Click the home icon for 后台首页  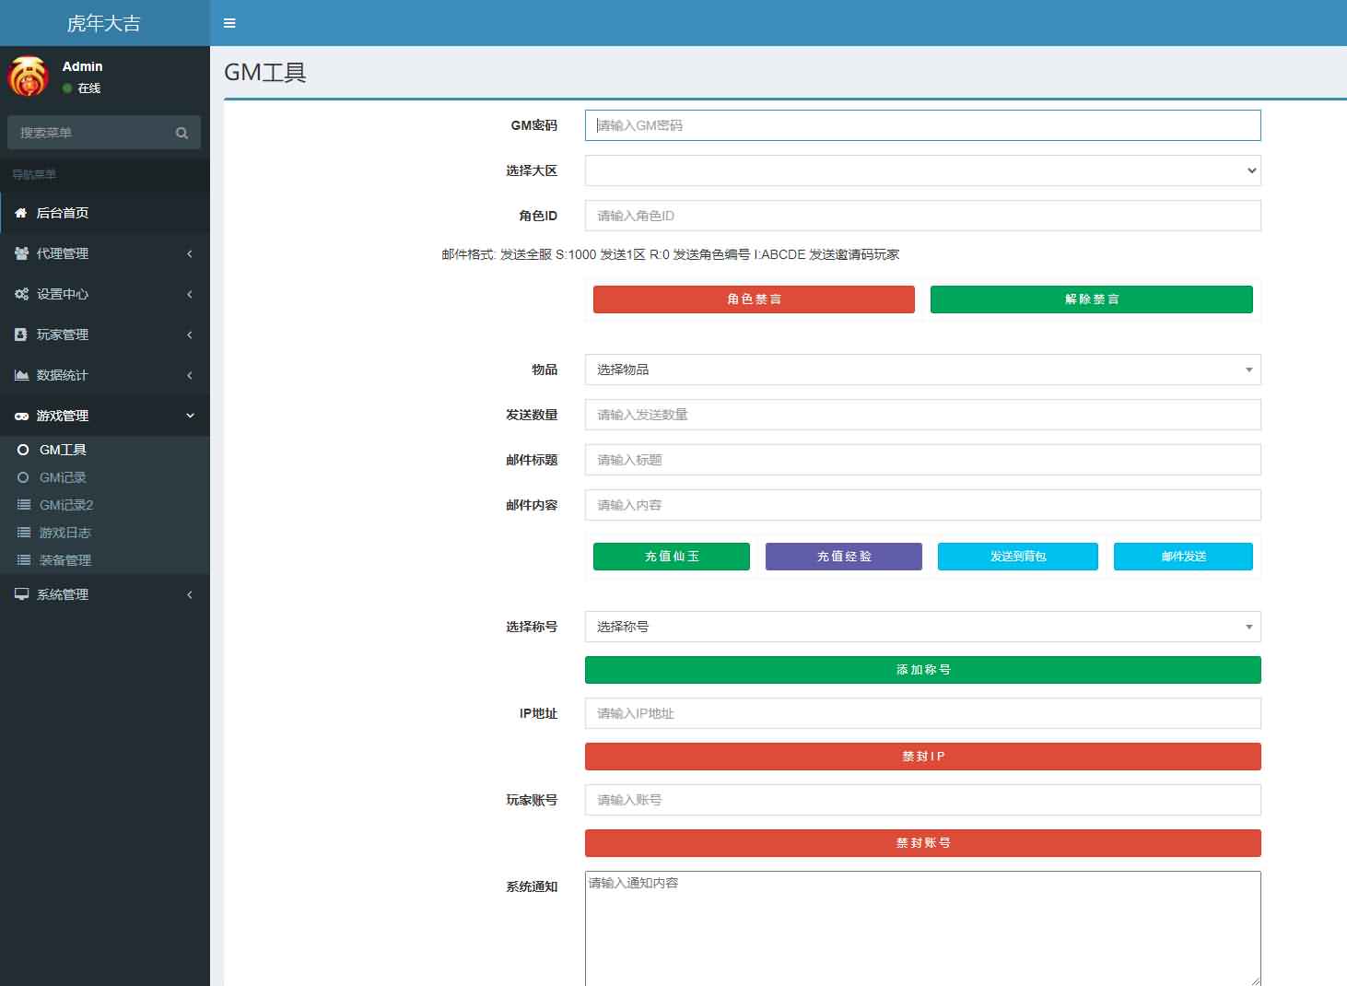21,213
